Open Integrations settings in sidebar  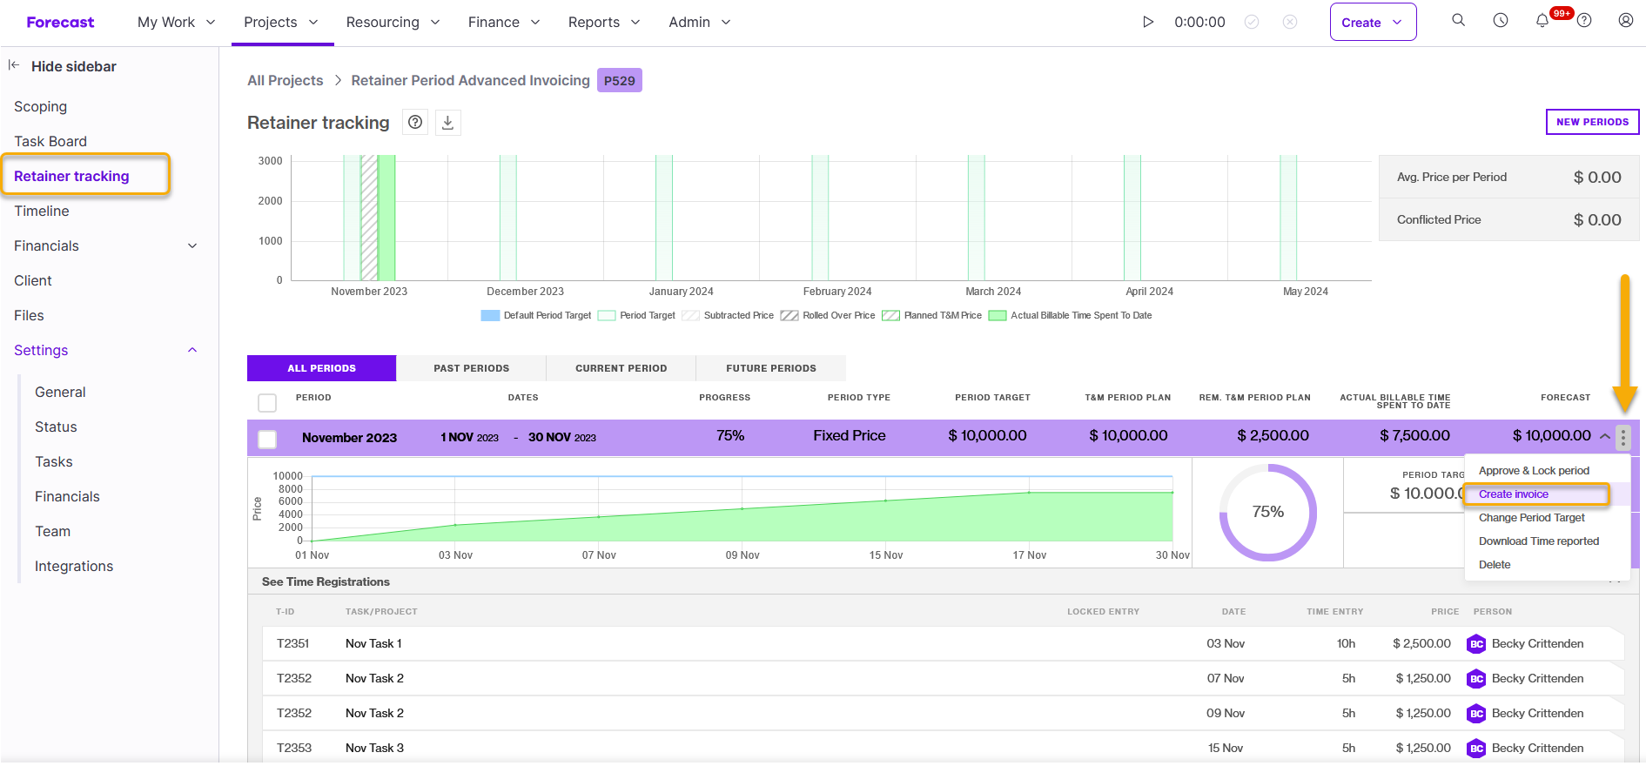coord(74,566)
